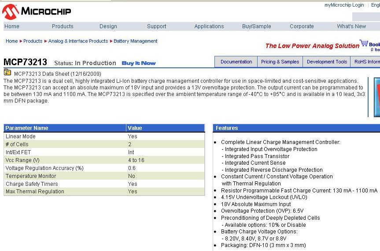The width and height of the screenshot is (380, 251).
Task: Select the Charge Safety Timers parameter
Action: coord(104,184)
